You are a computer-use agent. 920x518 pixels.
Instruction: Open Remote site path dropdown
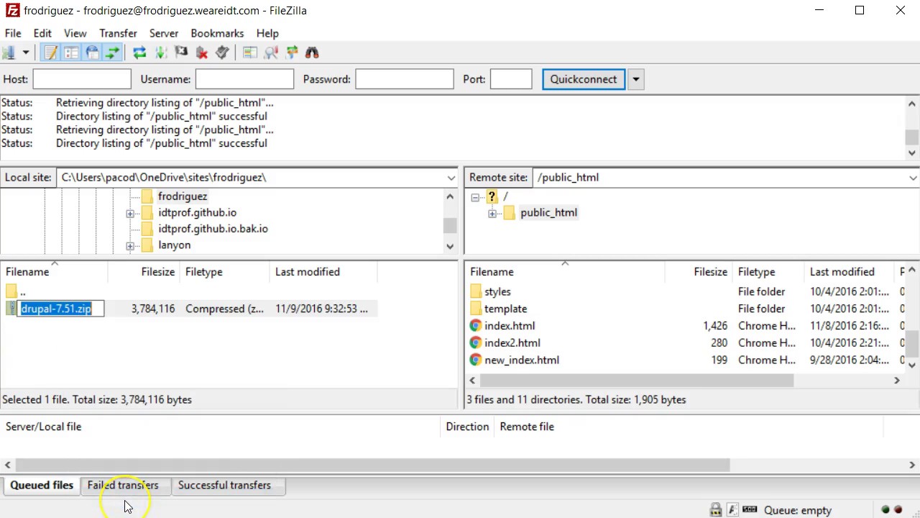click(913, 178)
